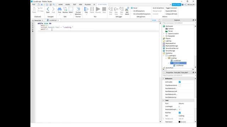Switch to the HOME ribbon tab
Screen dimensions: 227x127
click(61, 5)
